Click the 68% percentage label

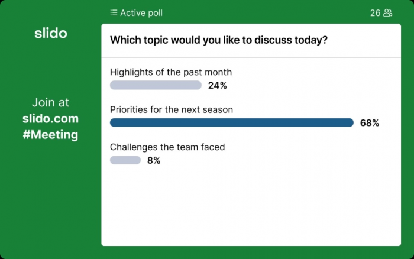pyautogui.click(x=370, y=123)
